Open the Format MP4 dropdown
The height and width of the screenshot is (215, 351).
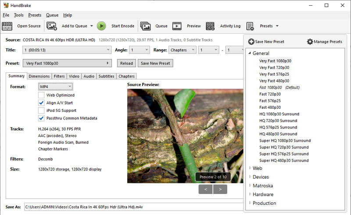pos(55,87)
